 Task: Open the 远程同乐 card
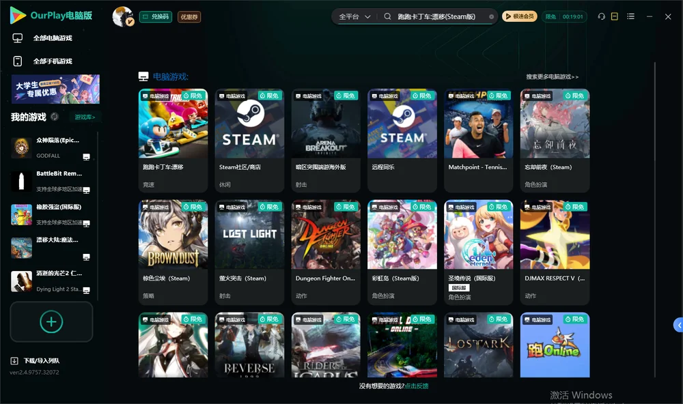pyautogui.click(x=402, y=140)
